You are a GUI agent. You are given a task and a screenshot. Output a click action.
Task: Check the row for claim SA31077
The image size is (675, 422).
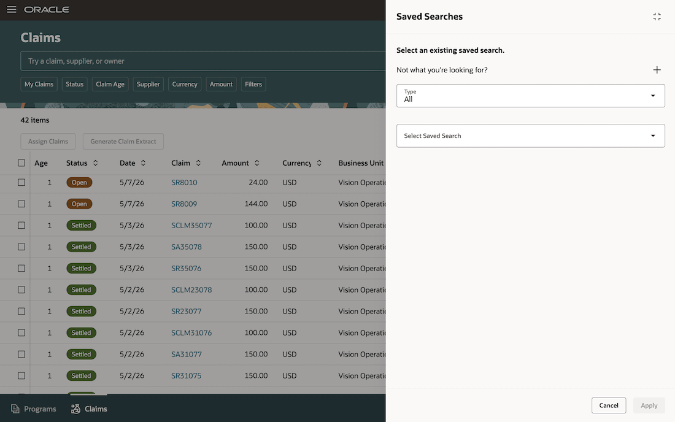pos(21,355)
